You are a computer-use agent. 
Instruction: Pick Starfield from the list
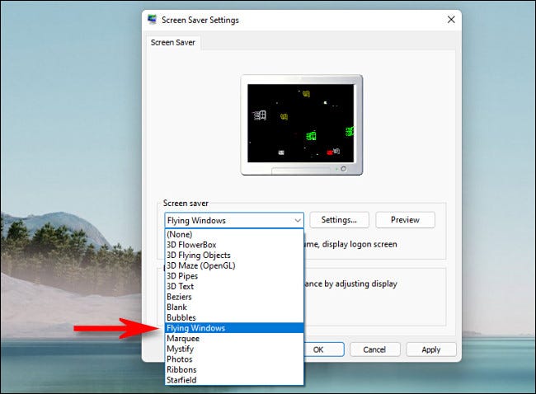coord(234,380)
